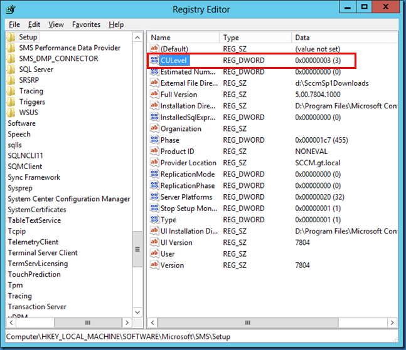This screenshot has width=406, height=350.
Task: Click the string icon beside Product ID
Action: (x=154, y=151)
